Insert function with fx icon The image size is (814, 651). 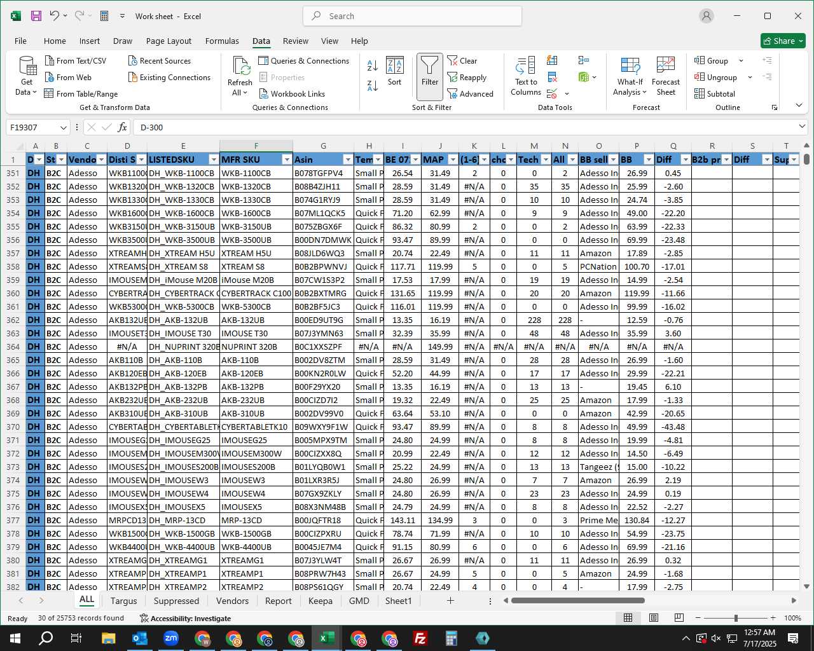click(x=123, y=127)
